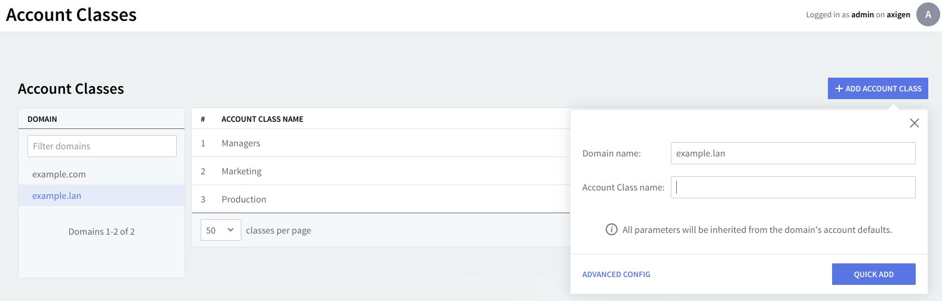Screen dimensions: 942x301
Task: Open the Managers account class
Action: tap(241, 143)
